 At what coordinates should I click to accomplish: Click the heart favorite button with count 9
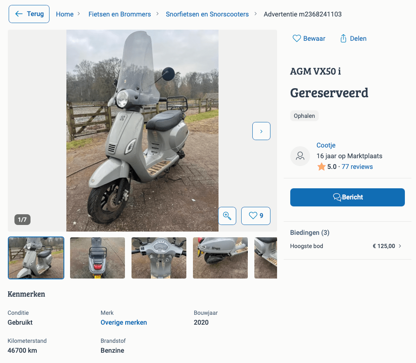[x=256, y=215]
